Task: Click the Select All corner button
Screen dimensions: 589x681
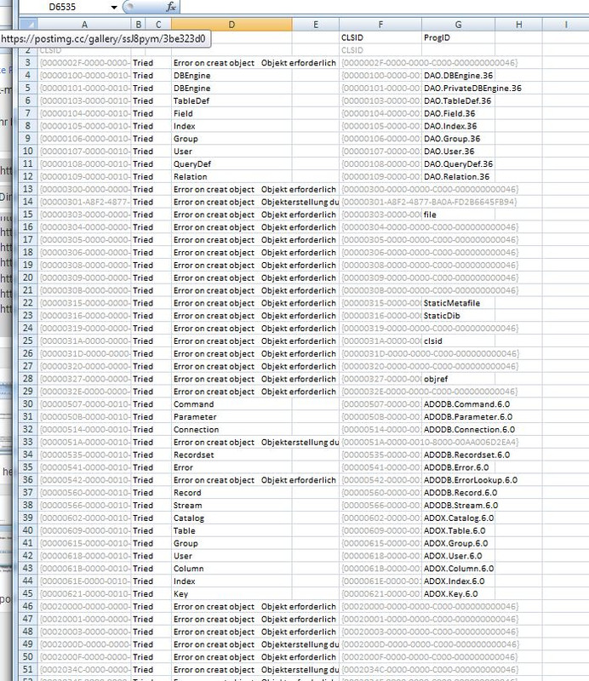Action: [x=29, y=25]
